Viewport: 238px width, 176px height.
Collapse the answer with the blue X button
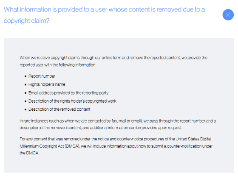point(228,15)
